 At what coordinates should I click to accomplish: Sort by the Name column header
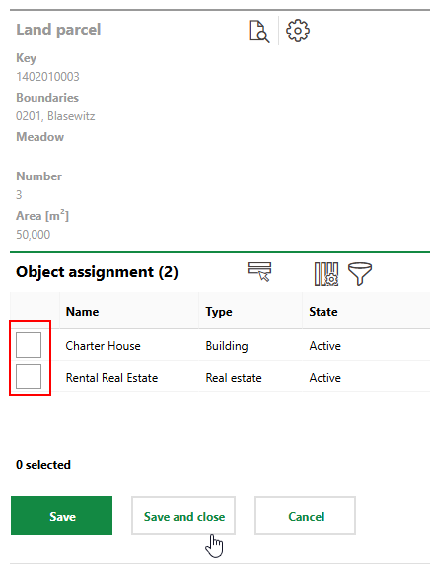point(83,312)
